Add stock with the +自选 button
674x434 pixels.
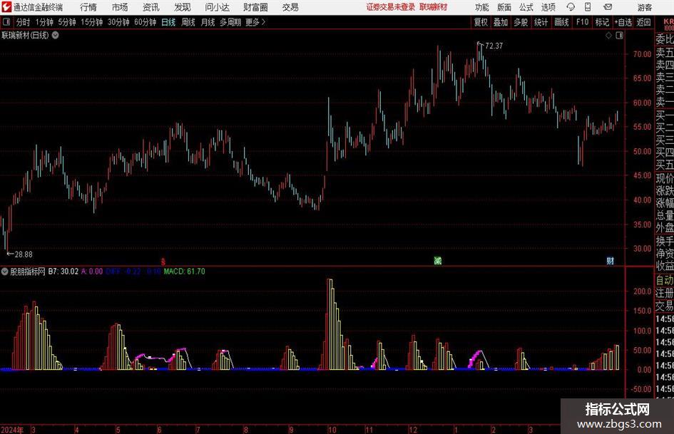point(623,22)
